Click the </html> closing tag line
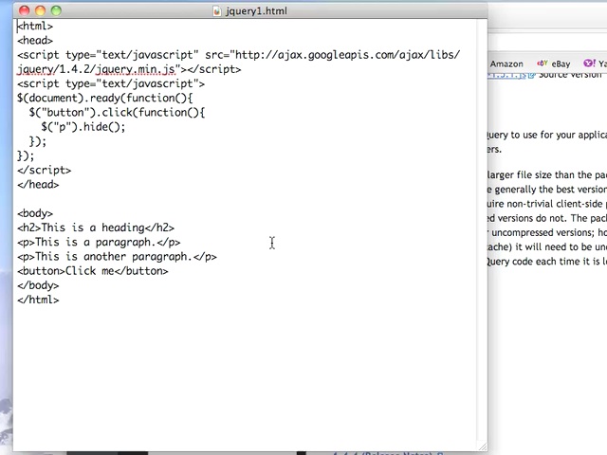This screenshot has height=455, width=607. tap(38, 300)
